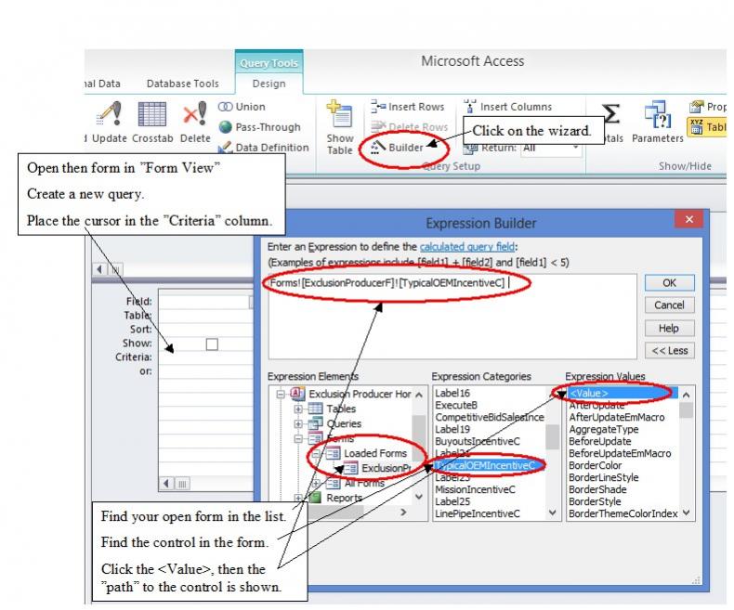Select the Tables node icon
The width and height of the screenshot is (734, 610).
click(x=315, y=409)
